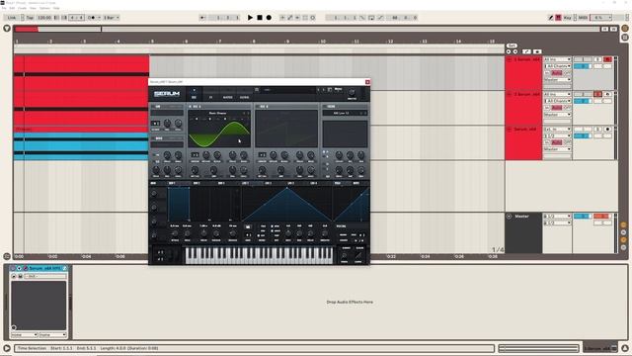Collapse track 1 Serum_x64 fold arrow
Image resolution: width=632 pixels, height=356 pixels.
[510, 59]
